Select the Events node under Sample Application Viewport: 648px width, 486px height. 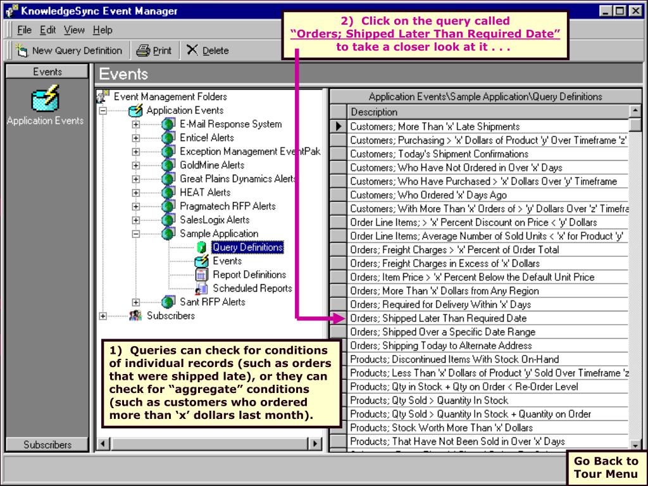tap(227, 261)
